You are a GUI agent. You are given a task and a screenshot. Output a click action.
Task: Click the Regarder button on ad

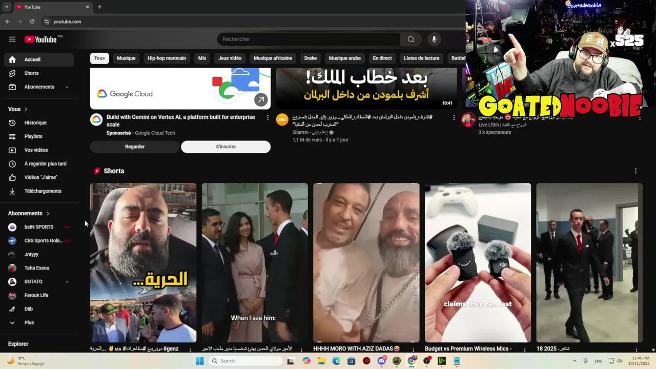pyautogui.click(x=135, y=147)
